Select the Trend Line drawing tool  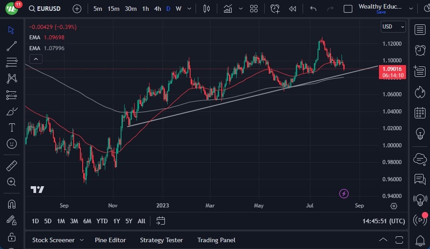[x=12, y=46]
